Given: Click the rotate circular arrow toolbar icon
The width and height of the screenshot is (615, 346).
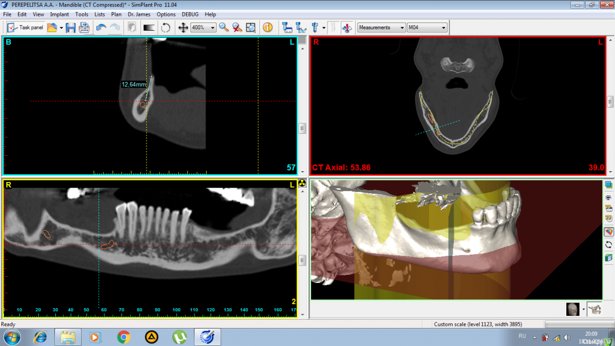Looking at the screenshot, I should [166, 28].
